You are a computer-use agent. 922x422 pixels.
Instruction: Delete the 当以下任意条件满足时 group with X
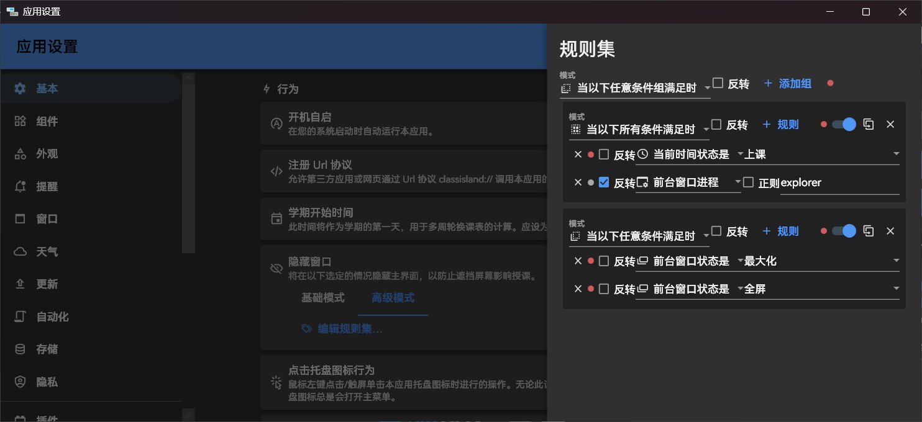[x=890, y=231]
